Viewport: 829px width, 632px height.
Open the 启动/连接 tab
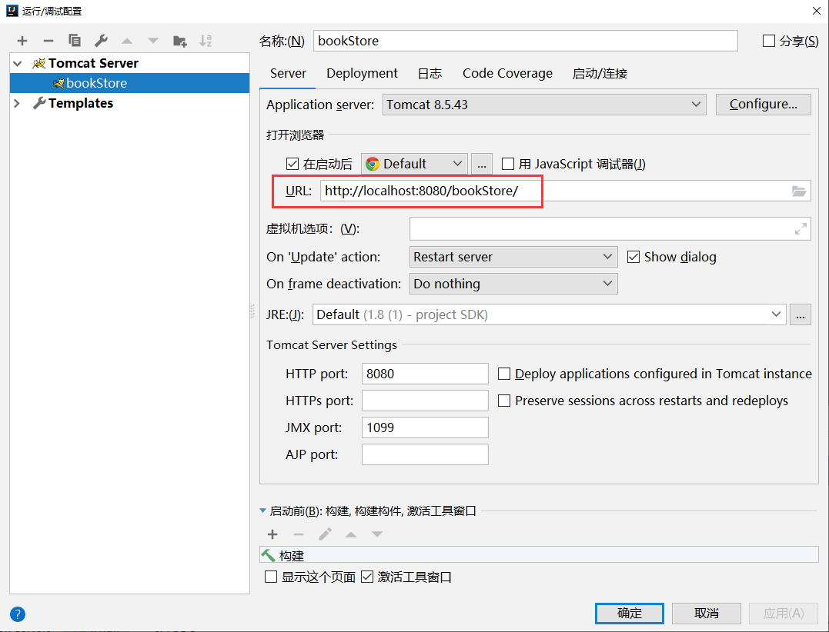[600, 73]
